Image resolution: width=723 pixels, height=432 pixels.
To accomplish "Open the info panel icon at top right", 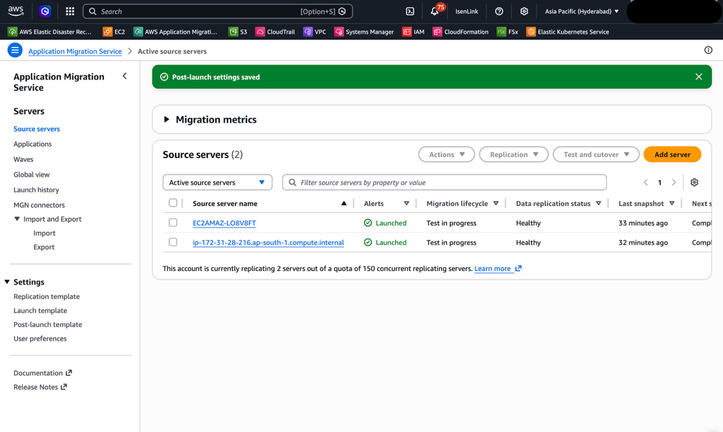I will tap(708, 50).
